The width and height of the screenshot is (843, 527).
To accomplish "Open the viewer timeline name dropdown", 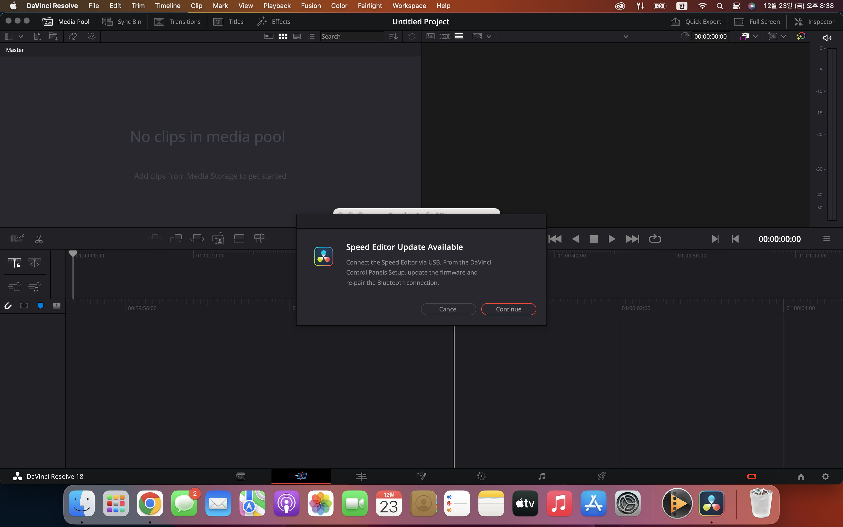I will (626, 36).
